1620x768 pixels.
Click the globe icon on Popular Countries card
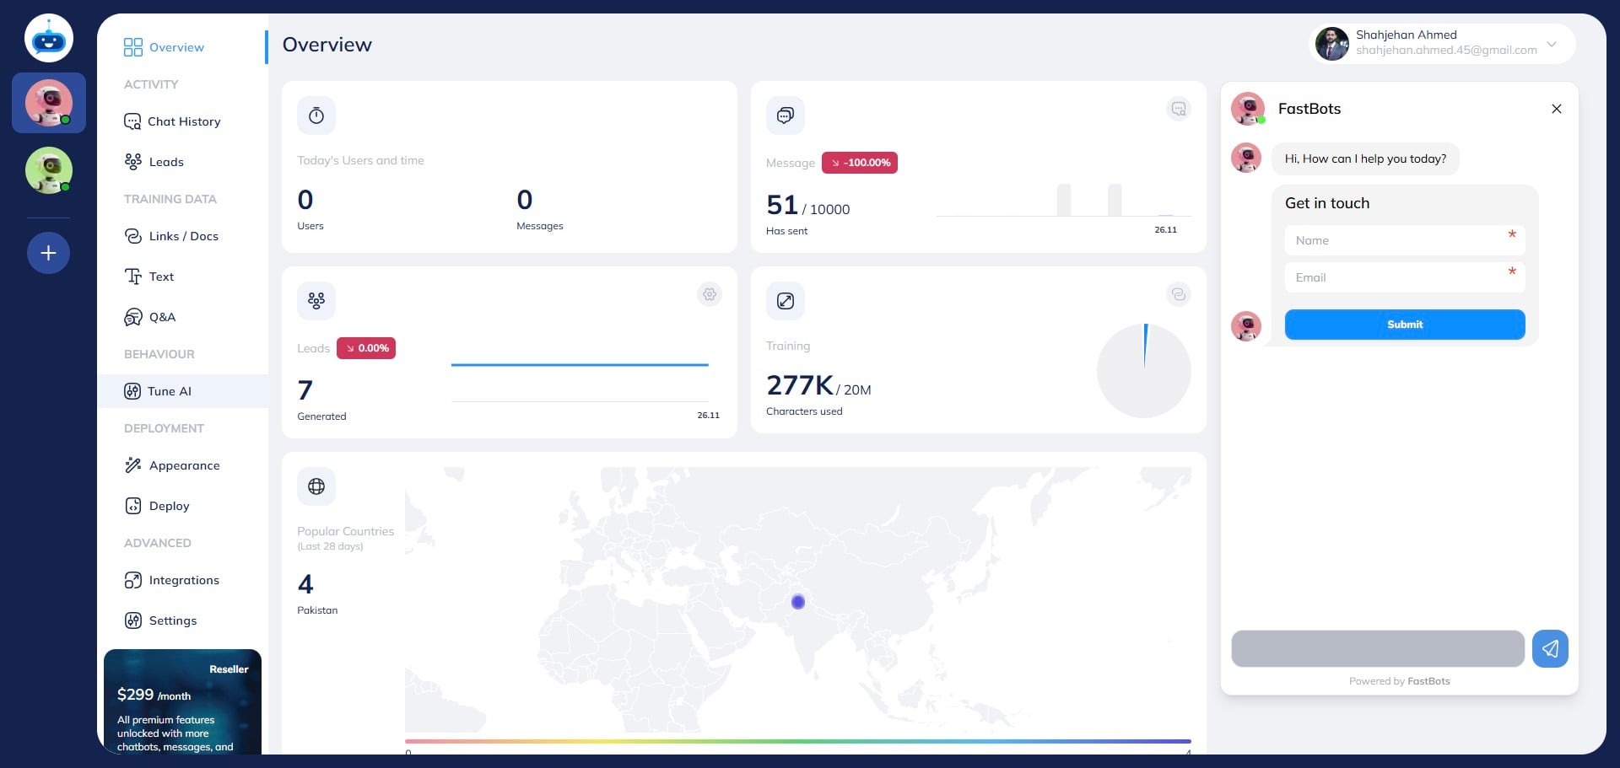click(316, 486)
